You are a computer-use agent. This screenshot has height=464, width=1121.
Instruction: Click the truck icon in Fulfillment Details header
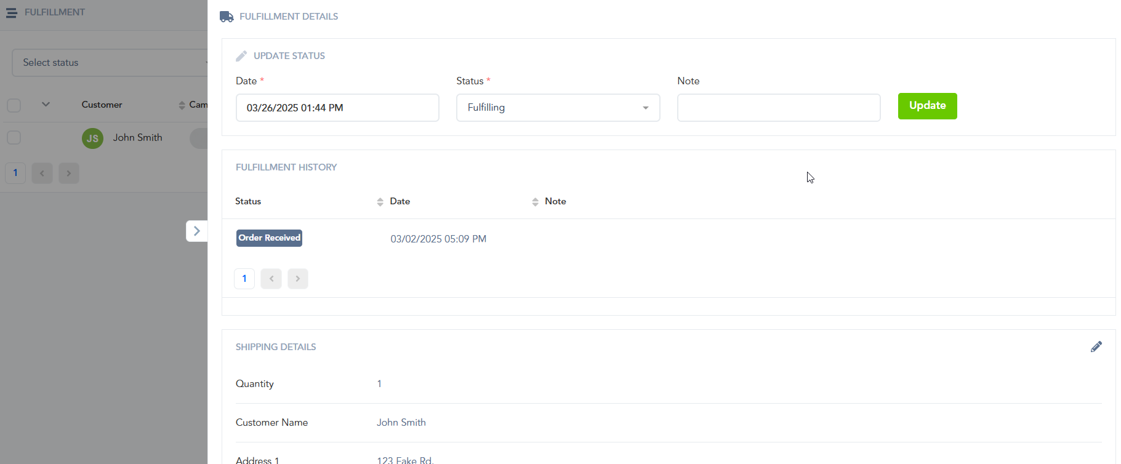click(227, 17)
